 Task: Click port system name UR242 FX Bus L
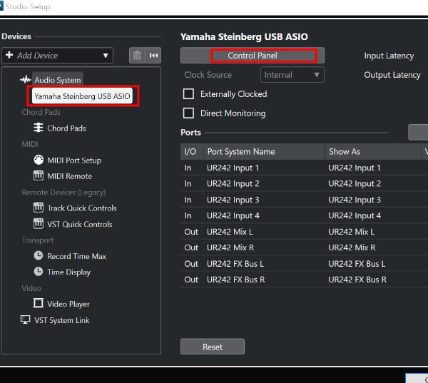click(235, 264)
